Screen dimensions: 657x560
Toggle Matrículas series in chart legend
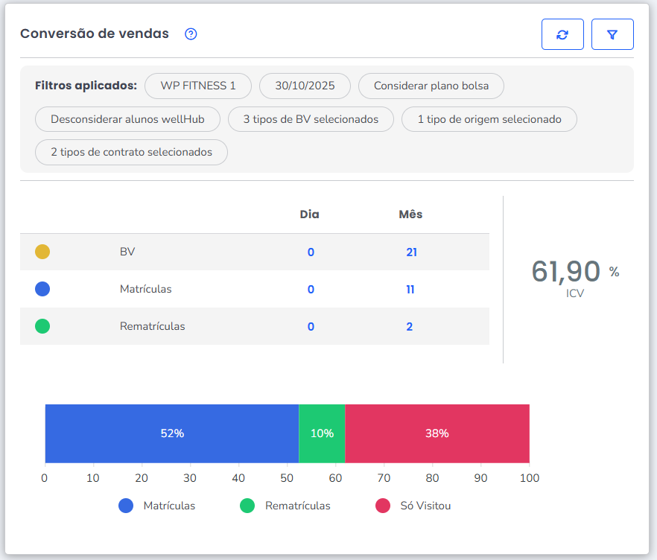(157, 506)
